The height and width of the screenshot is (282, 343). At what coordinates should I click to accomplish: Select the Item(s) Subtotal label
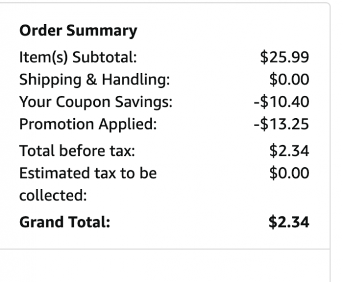pos(78,57)
